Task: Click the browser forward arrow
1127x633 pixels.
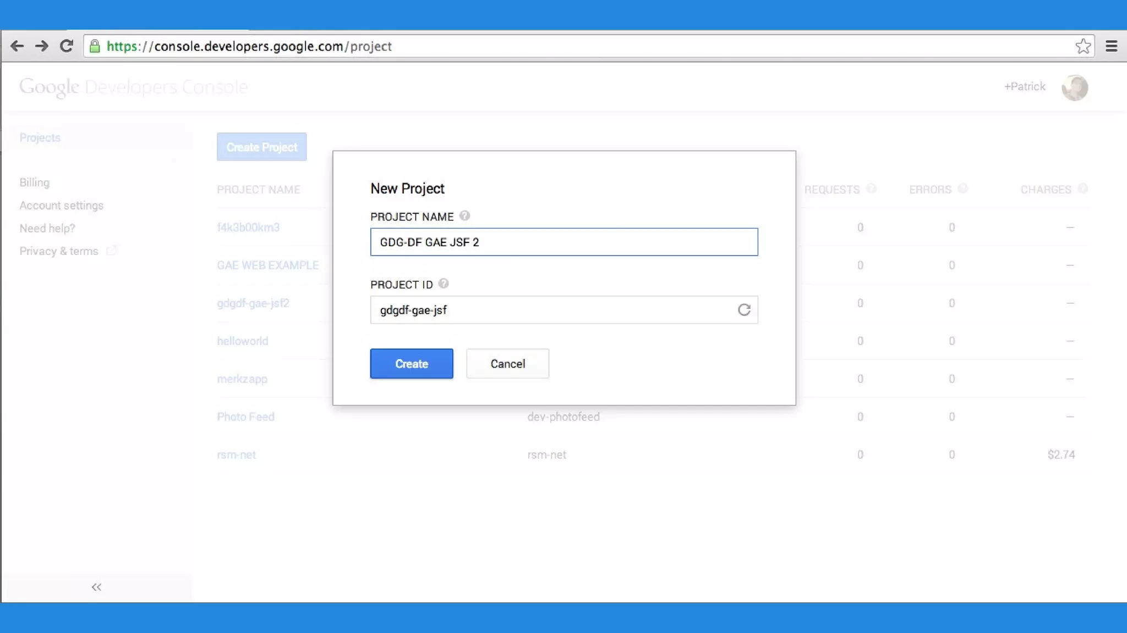Action: pyautogui.click(x=42, y=46)
